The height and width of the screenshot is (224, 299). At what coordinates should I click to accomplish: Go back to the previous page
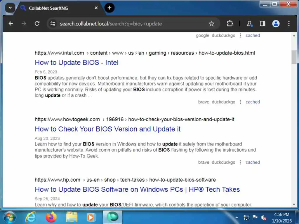coord(11,24)
